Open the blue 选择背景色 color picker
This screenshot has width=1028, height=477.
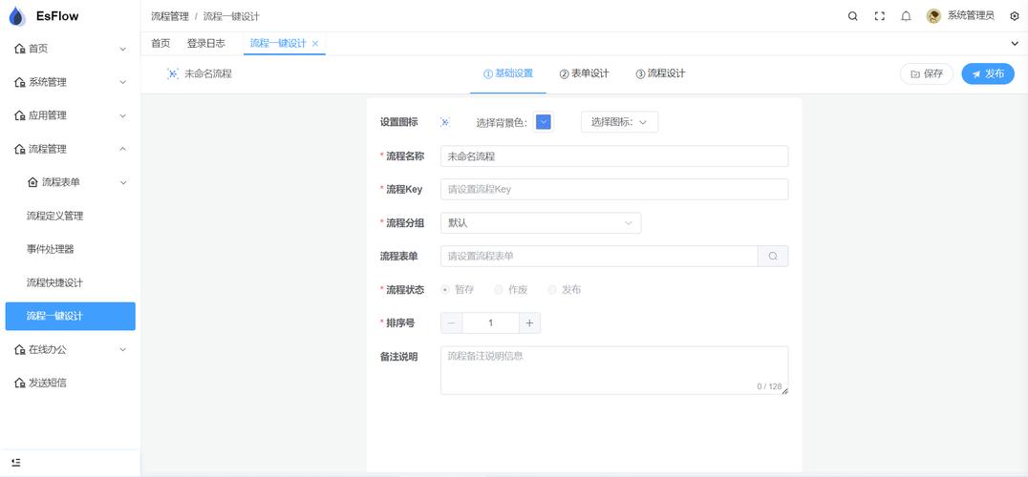click(x=544, y=122)
